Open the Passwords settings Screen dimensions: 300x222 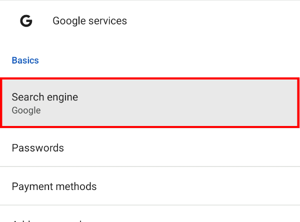[150, 148]
